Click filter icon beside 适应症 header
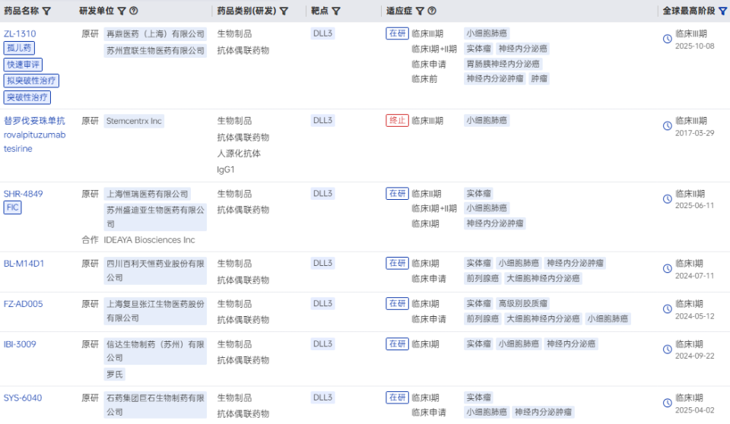Viewport: 730px width, 424px height. tap(419, 11)
